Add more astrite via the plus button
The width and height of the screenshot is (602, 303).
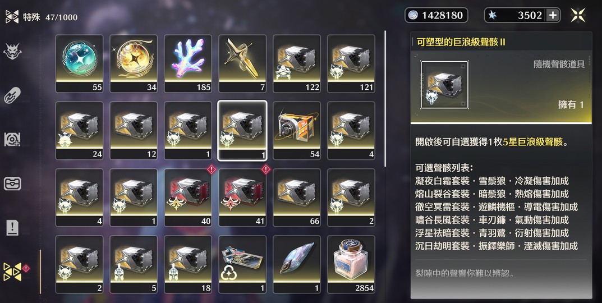553,15
